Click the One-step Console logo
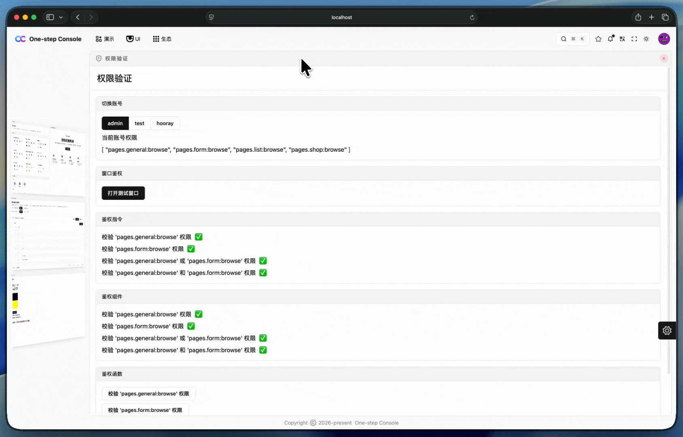This screenshot has height=437, width=683. click(x=48, y=39)
